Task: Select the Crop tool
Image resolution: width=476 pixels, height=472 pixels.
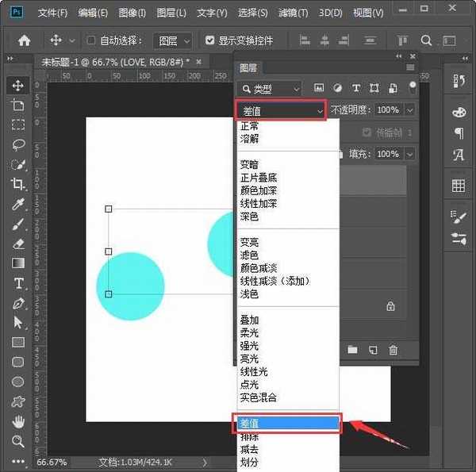Action: click(17, 184)
